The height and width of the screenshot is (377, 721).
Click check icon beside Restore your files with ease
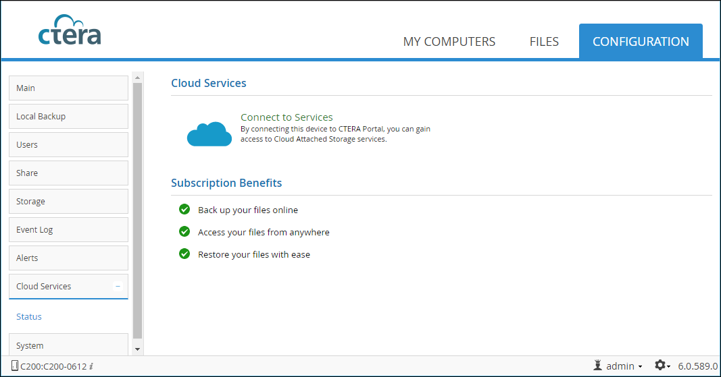click(184, 254)
